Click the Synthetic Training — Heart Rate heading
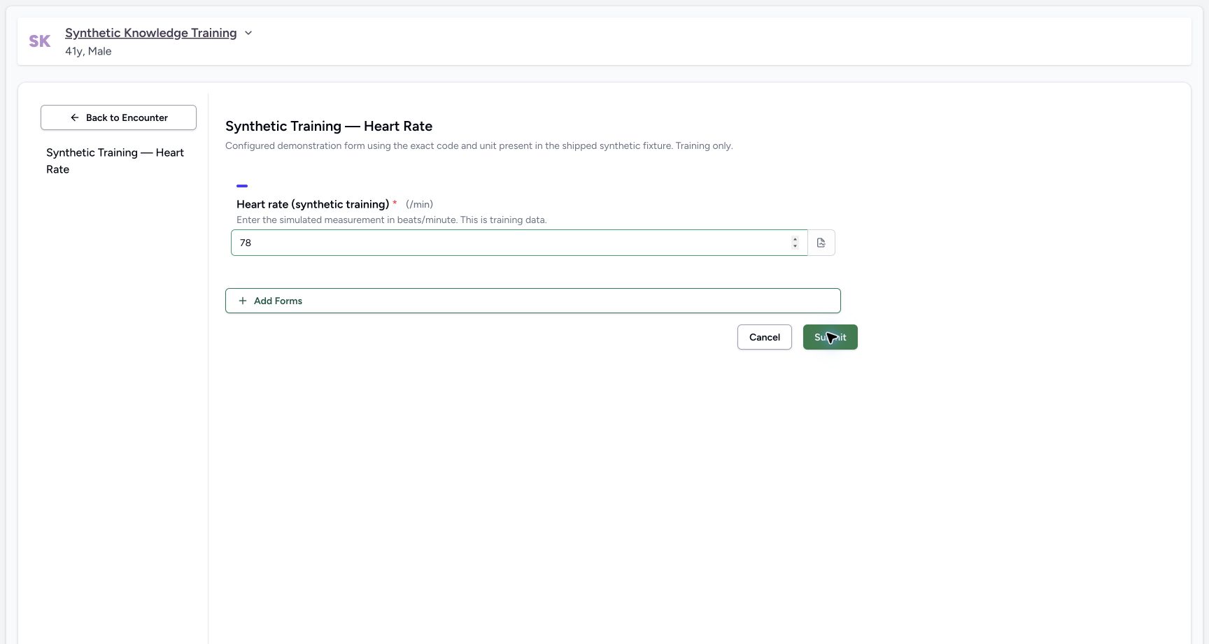The image size is (1209, 644). click(x=329, y=126)
